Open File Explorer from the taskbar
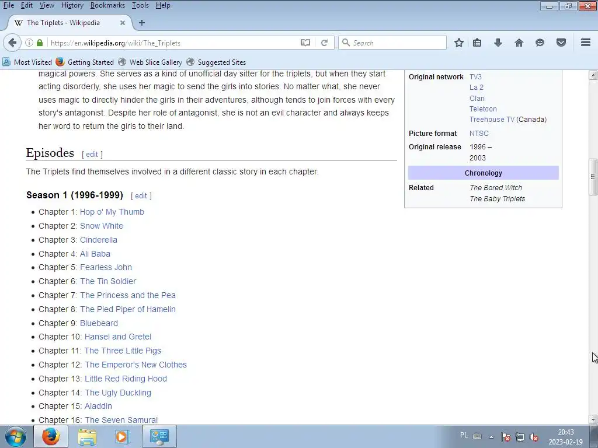Viewport: 598px width, 448px height. pos(87,436)
